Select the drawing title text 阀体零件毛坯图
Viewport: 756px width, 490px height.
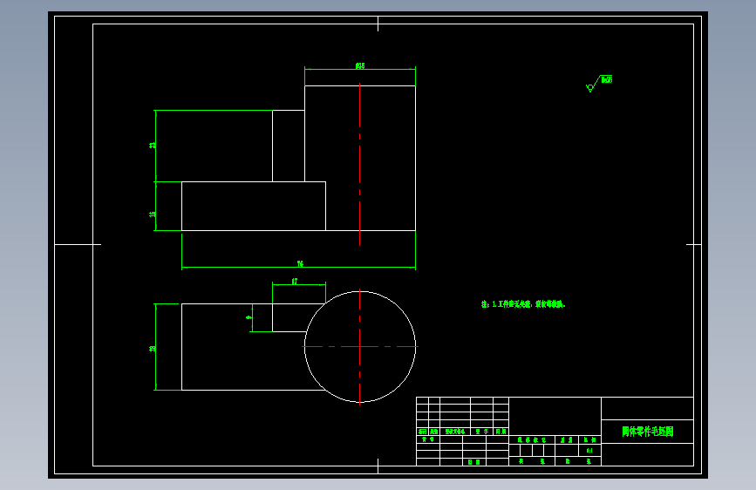point(647,432)
